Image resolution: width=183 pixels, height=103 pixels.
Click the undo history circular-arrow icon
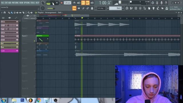[x=152, y=3]
